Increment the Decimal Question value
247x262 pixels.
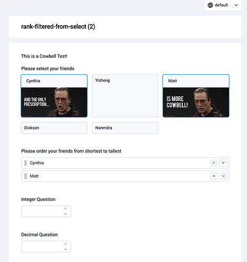click(66, 244)
